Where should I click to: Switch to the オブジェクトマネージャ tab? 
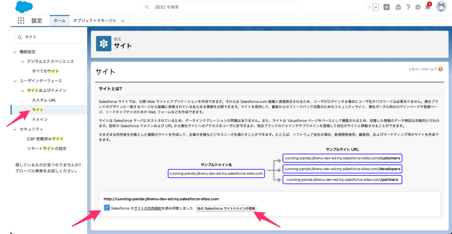click(94, 21)
